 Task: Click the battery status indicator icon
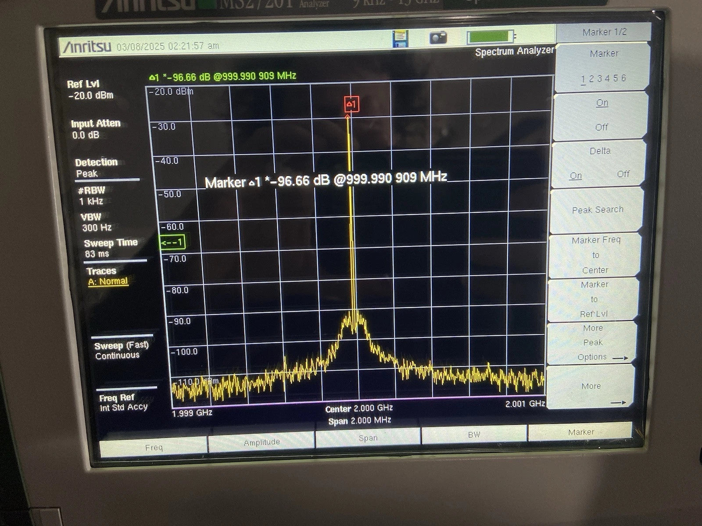(x=491, y=37)
